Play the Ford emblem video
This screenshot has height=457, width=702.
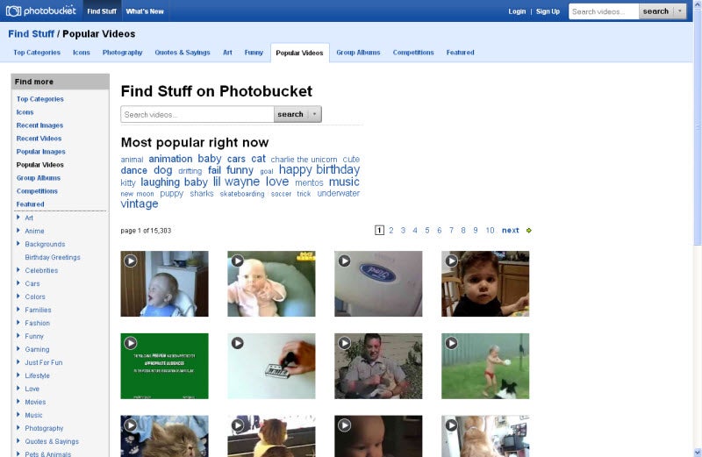click(x=378, y=284)
